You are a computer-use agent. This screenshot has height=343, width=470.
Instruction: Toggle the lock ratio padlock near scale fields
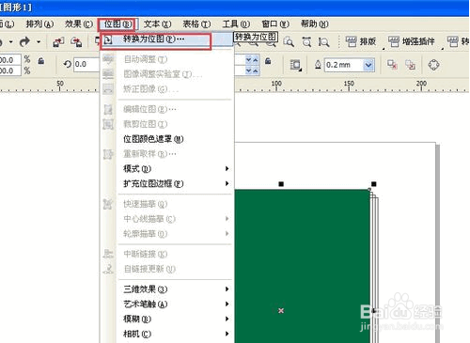[41, 61]
